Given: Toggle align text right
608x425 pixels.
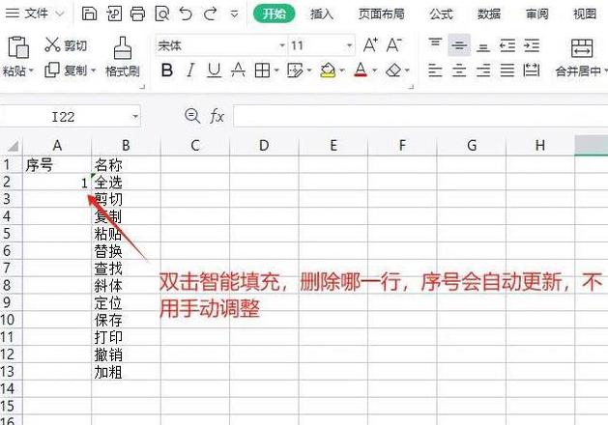Looking at the screenshot, I should pyautogui.click(x=483, y=71).
